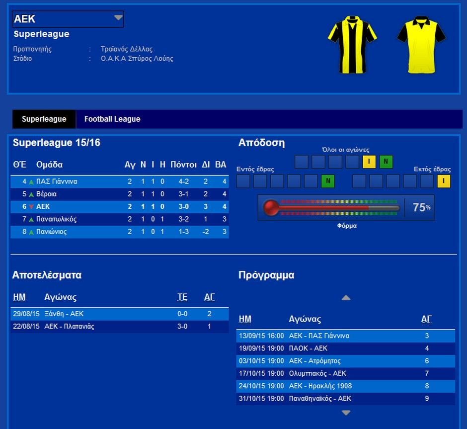Click green up arrow beside ΠΑΣ Γιάννινα
Screen dimensions: 467x429
tap(31, 182)
